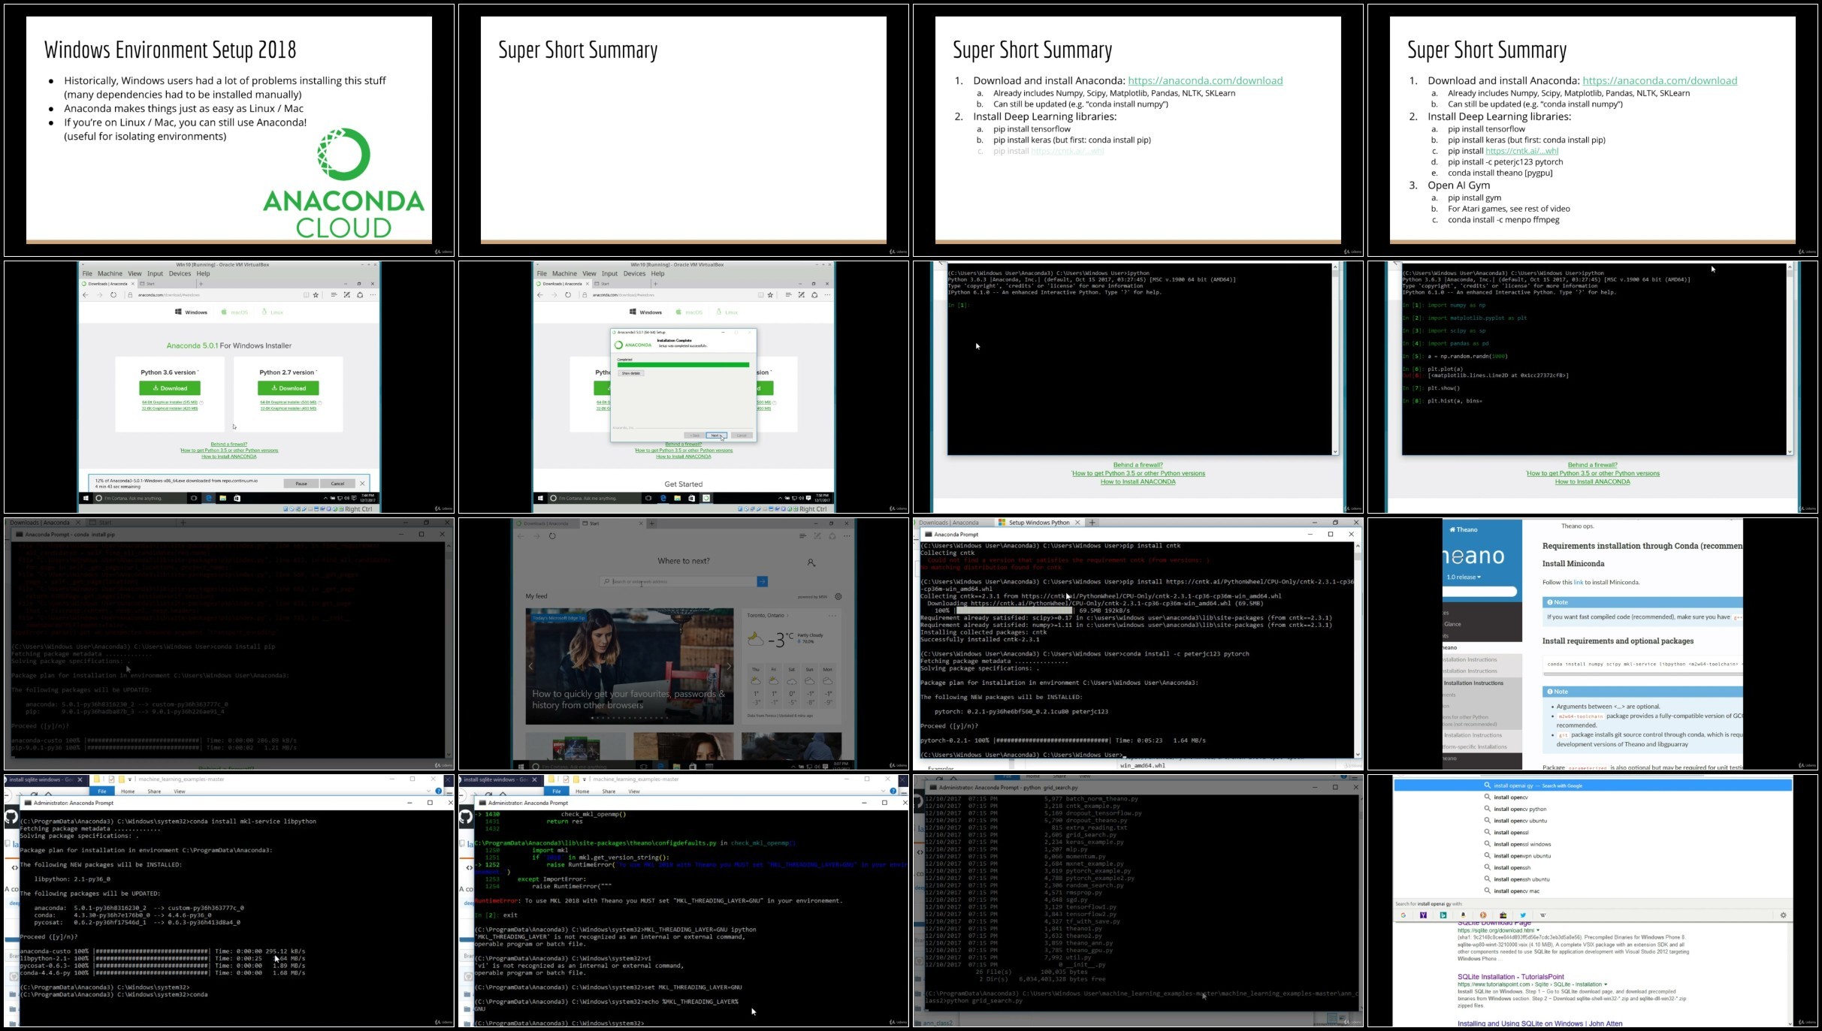Open dropdown arrow beside sqlite.org/download.html URL
Screen dimensions: 1822x1031
point(1539,930)
